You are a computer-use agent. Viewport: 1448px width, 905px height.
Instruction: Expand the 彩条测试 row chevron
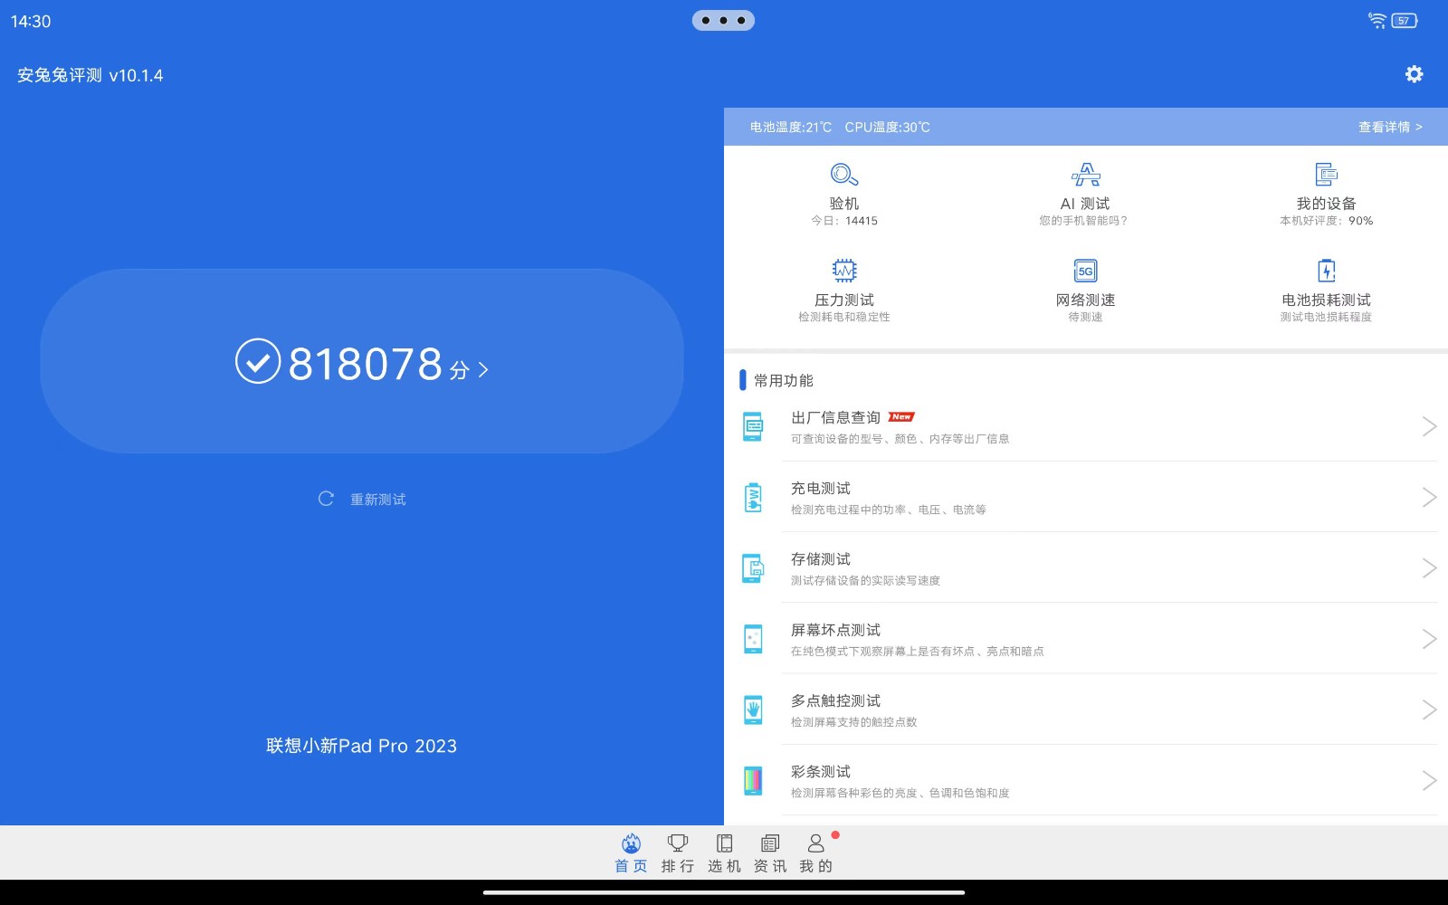(1429, 780)
